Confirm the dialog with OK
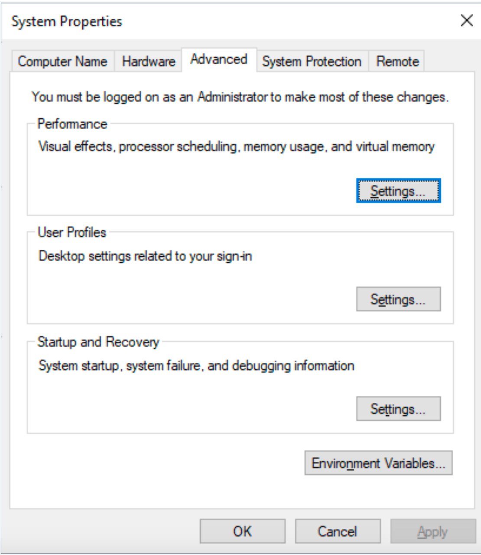The height and width of the screenshot is (555, 481). 242,531
